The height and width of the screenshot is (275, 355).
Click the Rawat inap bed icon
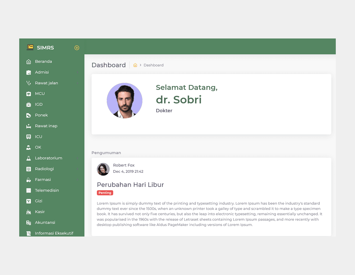click(x=29, y=126)
